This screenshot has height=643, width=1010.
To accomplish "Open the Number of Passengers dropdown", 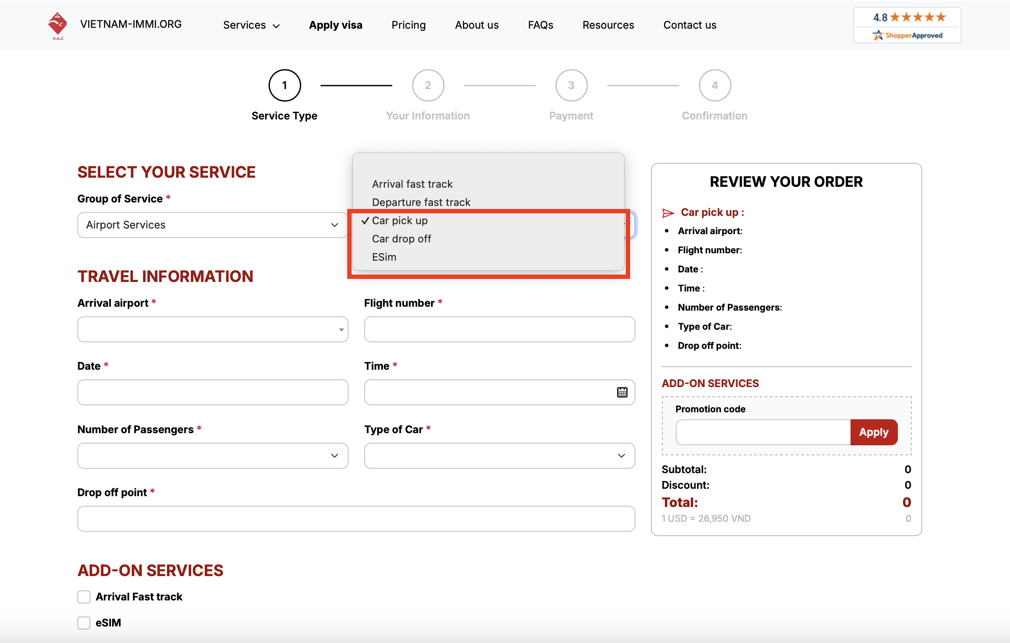I will click(213, 456).
